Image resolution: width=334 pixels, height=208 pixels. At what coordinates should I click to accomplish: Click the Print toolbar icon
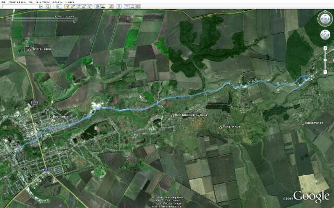[132, 6]
